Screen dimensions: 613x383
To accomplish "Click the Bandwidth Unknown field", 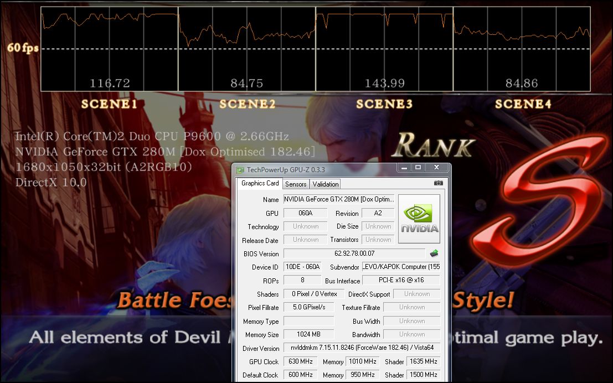I will (412, 334).
